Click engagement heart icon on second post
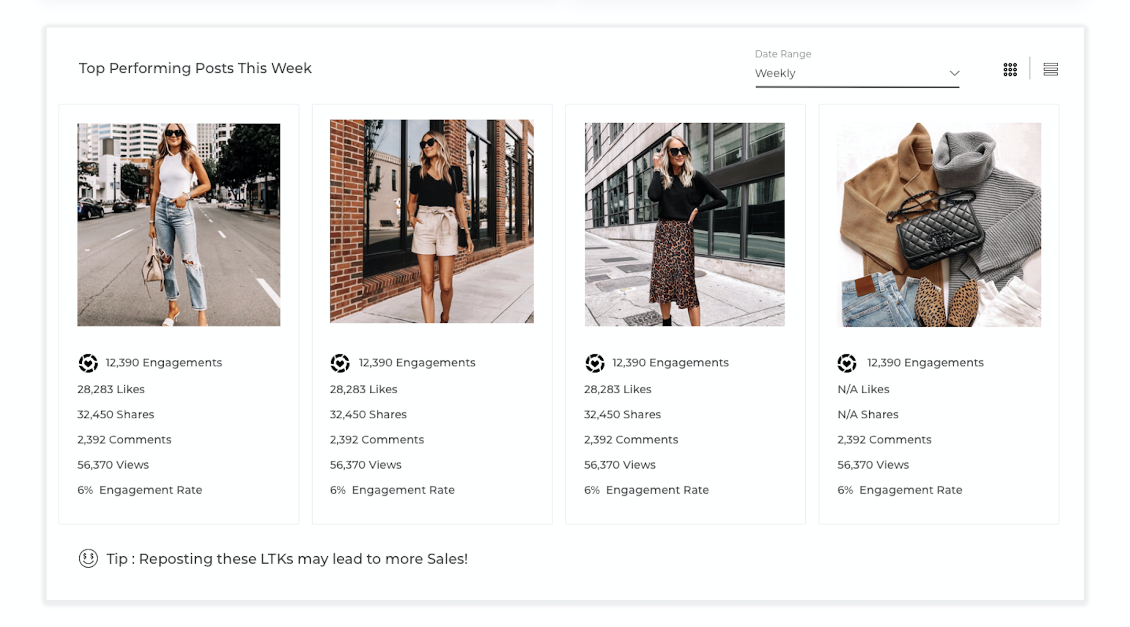Image resolution: width=1130 pixels, height=627 pixels. [x=340, y=363]
